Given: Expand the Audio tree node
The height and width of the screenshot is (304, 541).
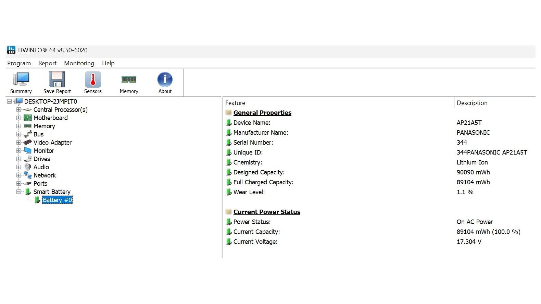Looking at the screenshot, I should 19,167.
